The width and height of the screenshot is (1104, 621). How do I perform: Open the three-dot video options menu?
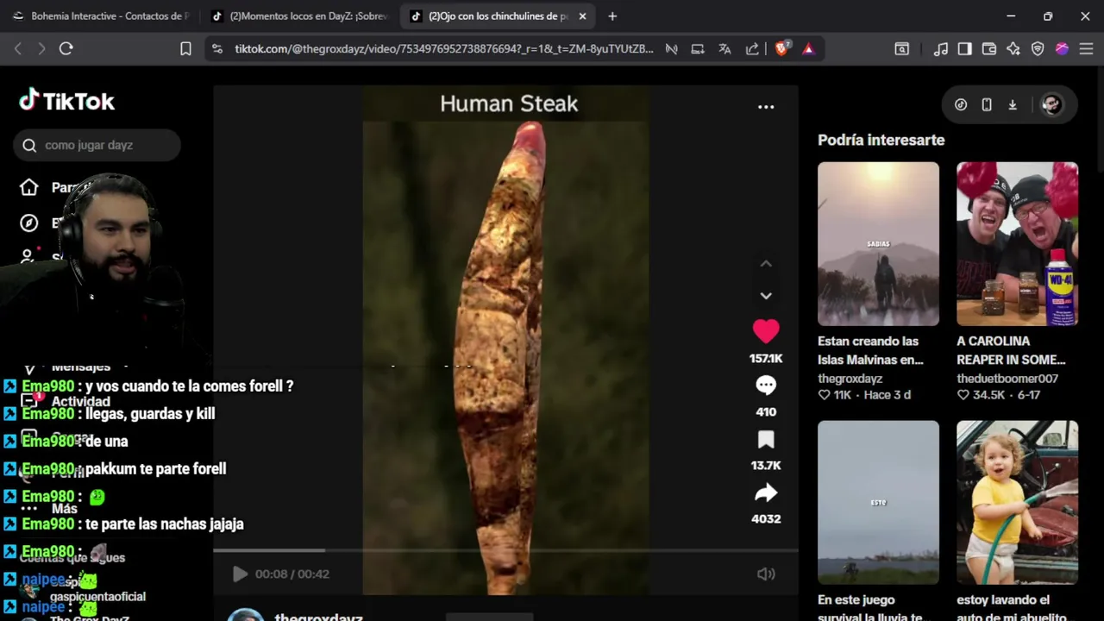[x=766, y=107]
